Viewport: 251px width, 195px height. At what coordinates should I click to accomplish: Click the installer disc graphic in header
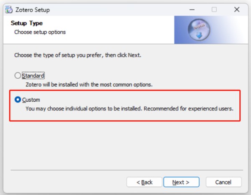click(x=199, y=30)
